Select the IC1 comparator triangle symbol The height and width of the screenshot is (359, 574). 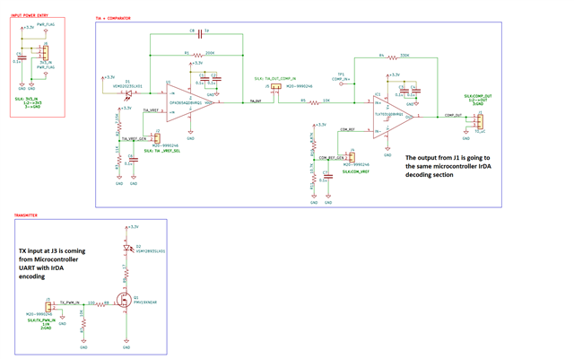pos(393,117)
